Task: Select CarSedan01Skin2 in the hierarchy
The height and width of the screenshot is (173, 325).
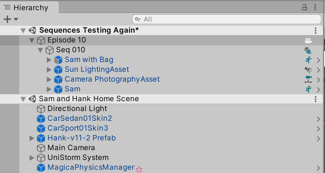Action: (79, 118)
